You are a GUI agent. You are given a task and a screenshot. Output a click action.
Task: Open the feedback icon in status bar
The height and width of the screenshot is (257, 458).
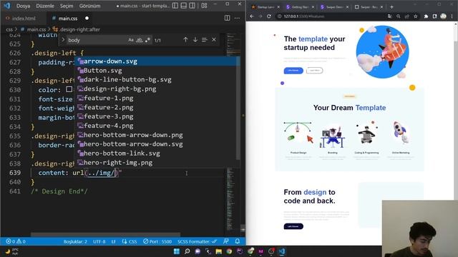226,241
